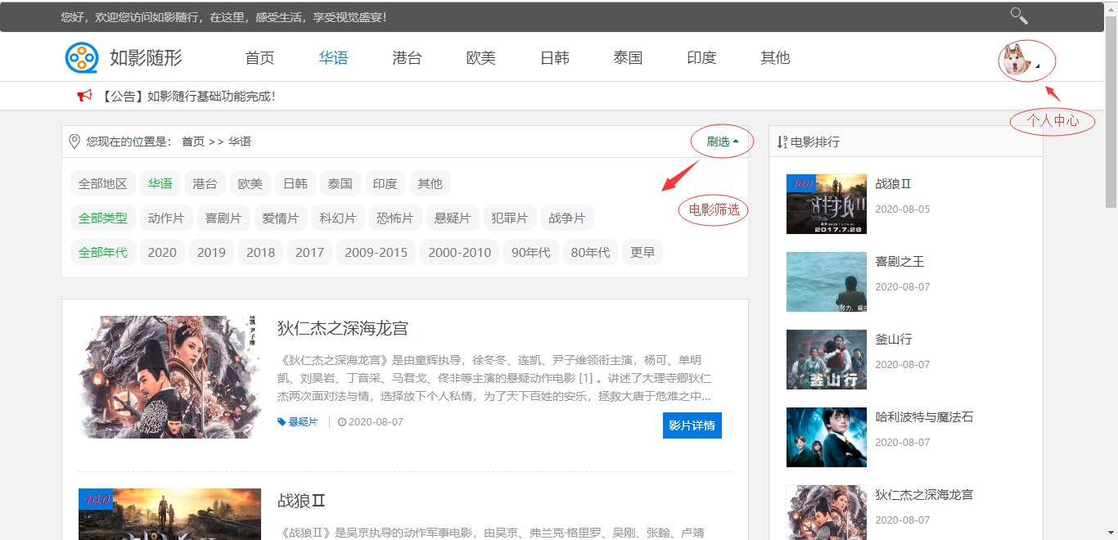This screenshot has height=540, width=1118.
Task: Select the 全部地区 region filter
Action: tap(103, 183)
